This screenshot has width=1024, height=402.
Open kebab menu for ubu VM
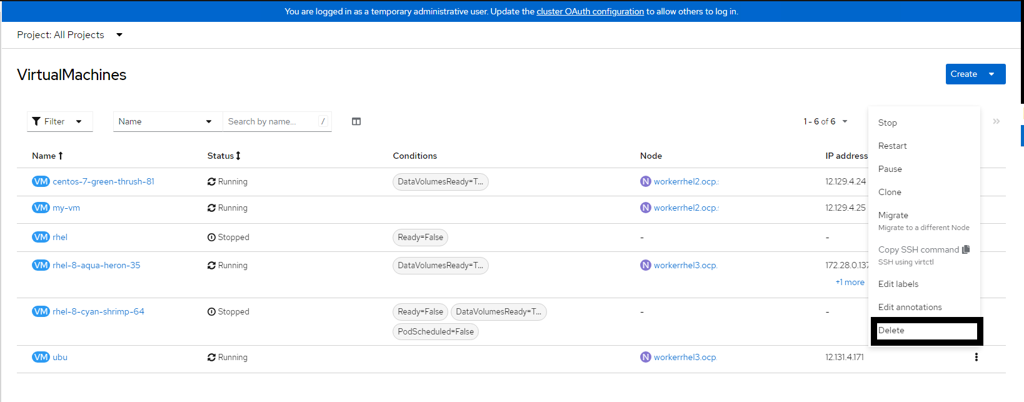(976, 357)
